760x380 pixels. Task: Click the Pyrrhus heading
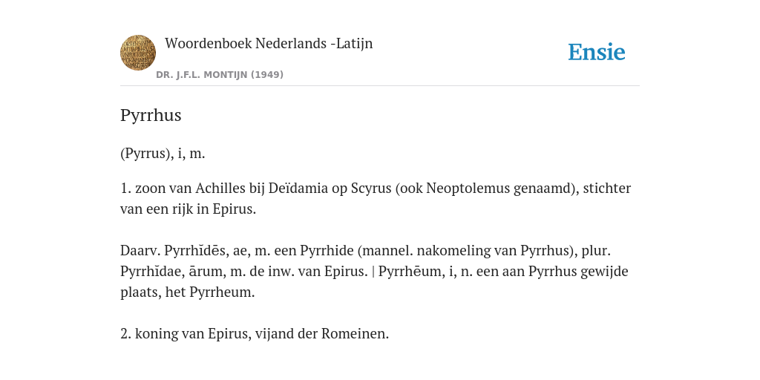point(151,115)
